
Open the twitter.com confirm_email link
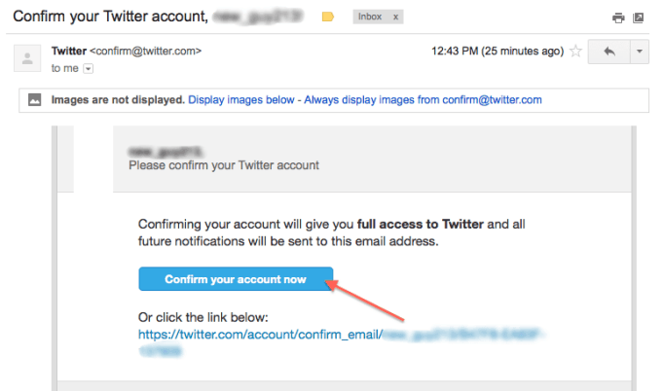260,335
